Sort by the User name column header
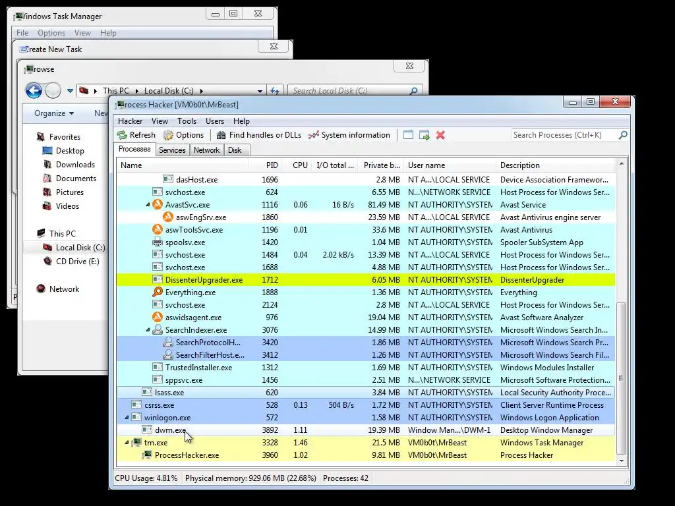The image size is (675, 506). point(450,165)
